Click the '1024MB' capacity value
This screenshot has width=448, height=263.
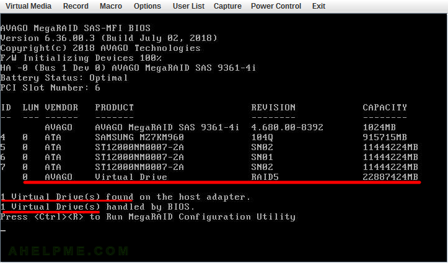click(x=379, y=127)
